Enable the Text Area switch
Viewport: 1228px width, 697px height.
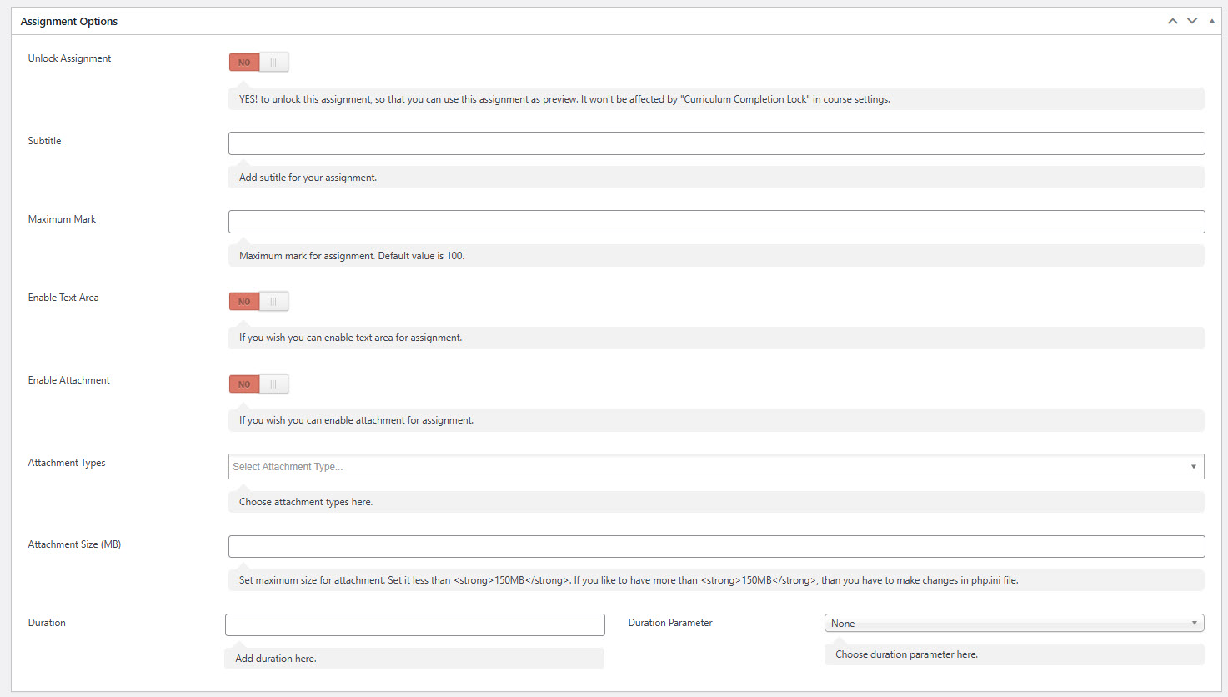pyautogui.click(x=258, y=301)
